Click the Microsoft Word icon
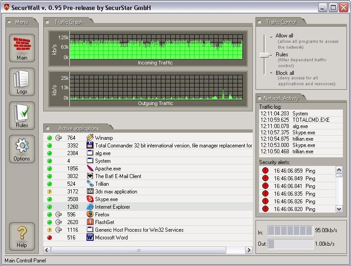 (x=90, y=237)
